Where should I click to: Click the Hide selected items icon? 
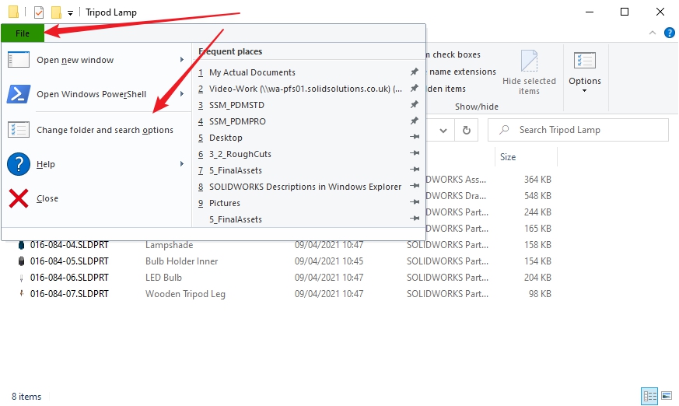click(529, 62)
